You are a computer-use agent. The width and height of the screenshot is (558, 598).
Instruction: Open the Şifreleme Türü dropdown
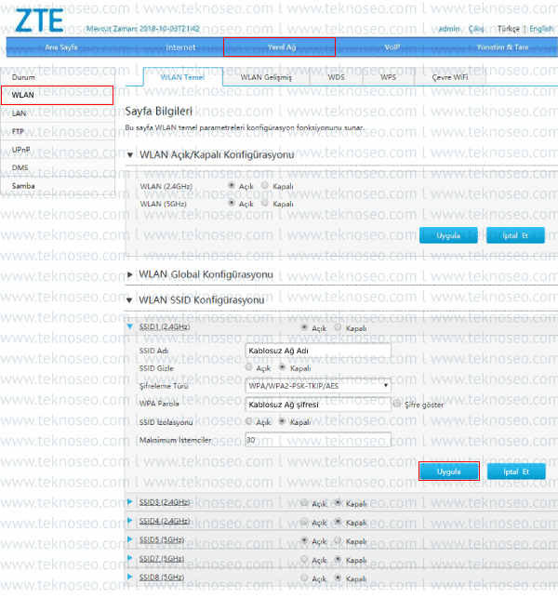pyautogui.click(x=318, y=386)
